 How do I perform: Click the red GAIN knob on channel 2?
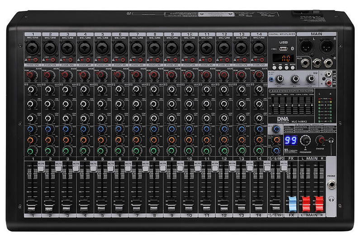tap(48, 75)
